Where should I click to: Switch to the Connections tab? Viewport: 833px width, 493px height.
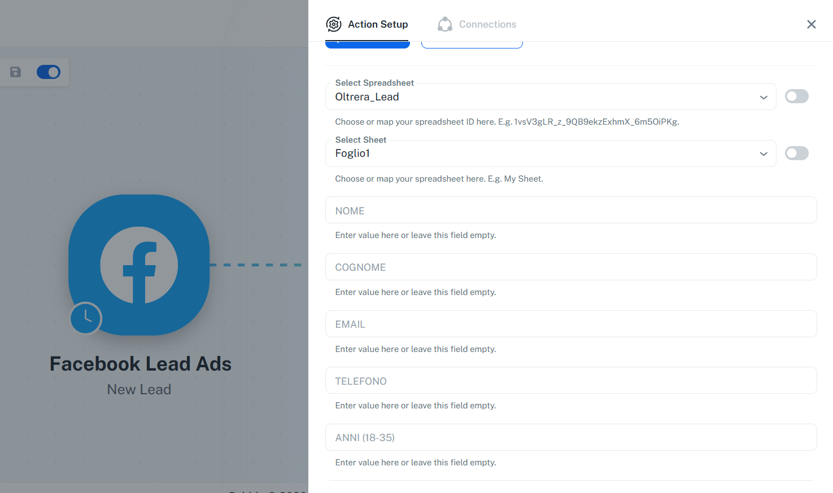click(x=477, y=24)
